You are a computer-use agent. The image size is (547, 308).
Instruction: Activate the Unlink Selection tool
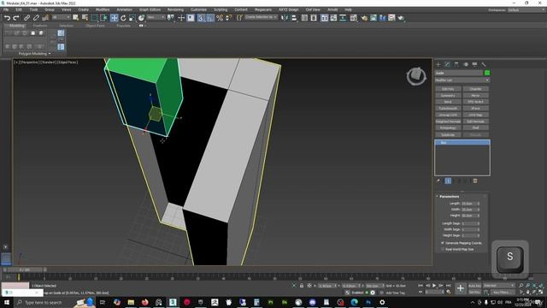36,17
